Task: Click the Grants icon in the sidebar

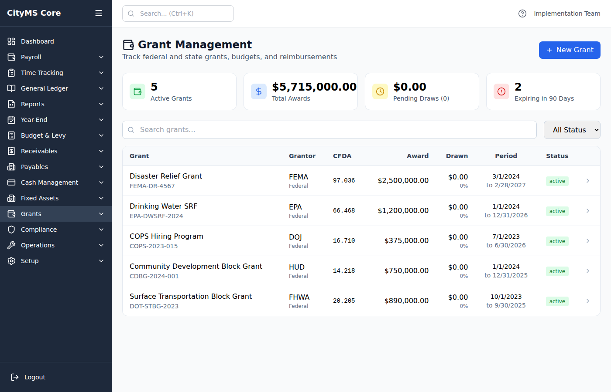Action: coord(11,213)
